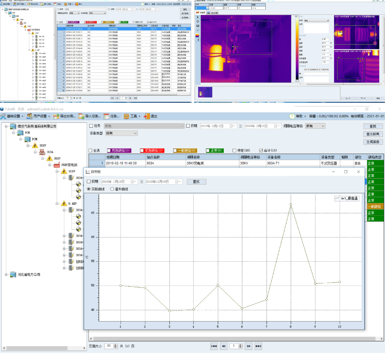The width and height of the screenshot is (385, 353).
Task: Uncheck the 合计(10) checkbox
Action: pos(261,151)
